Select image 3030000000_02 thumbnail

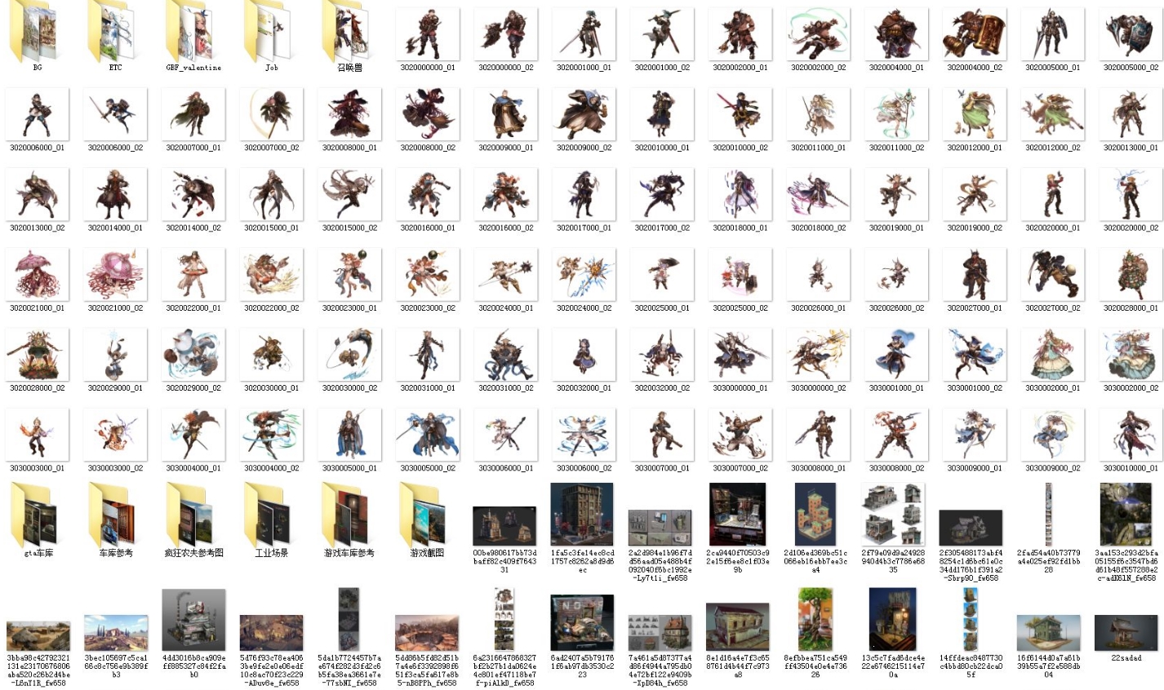[818, 355]
